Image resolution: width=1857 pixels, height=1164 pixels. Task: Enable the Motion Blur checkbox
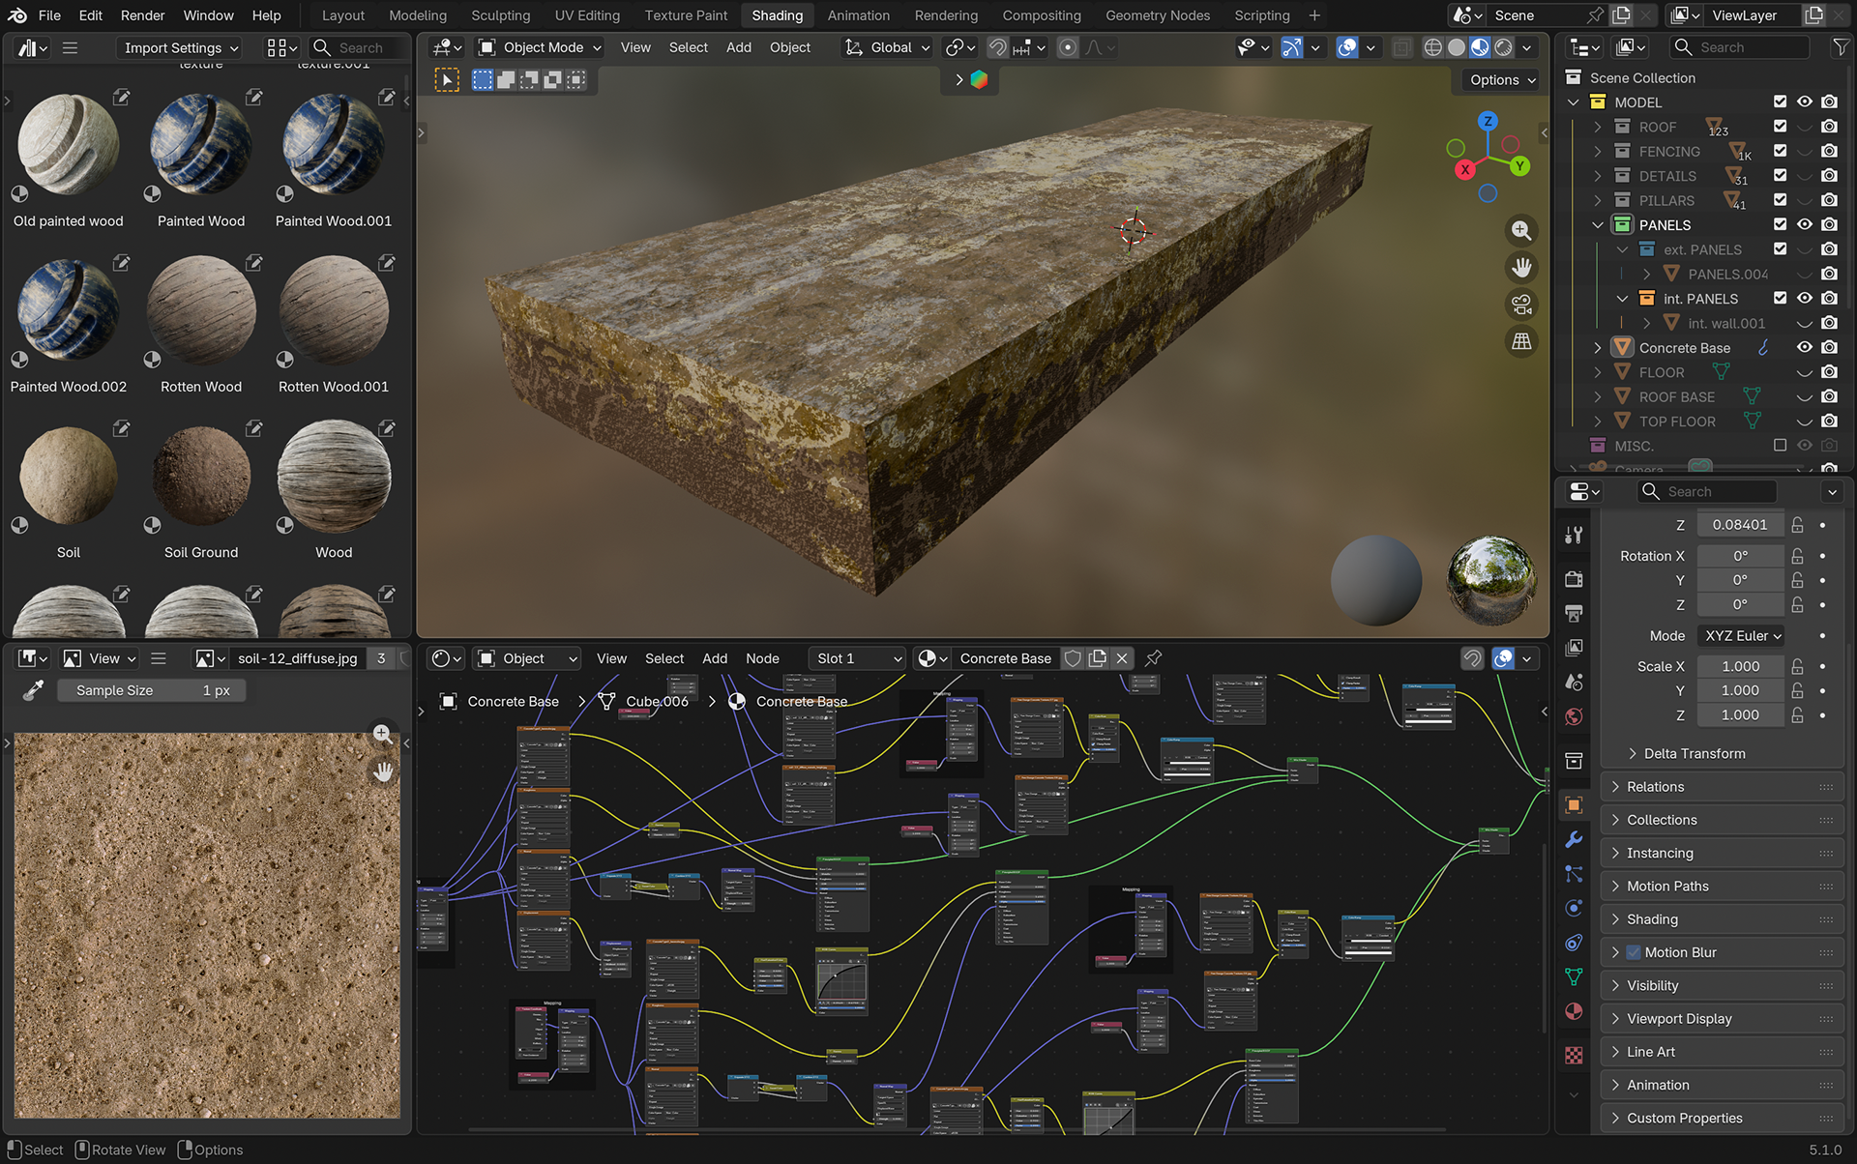(1634, 952)
